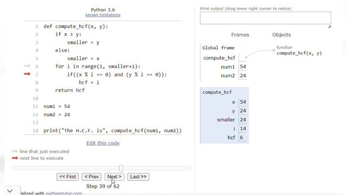Click smaller value 24 in compute_hcf frame
The image size is (347, 195).
tap(243, 120)
